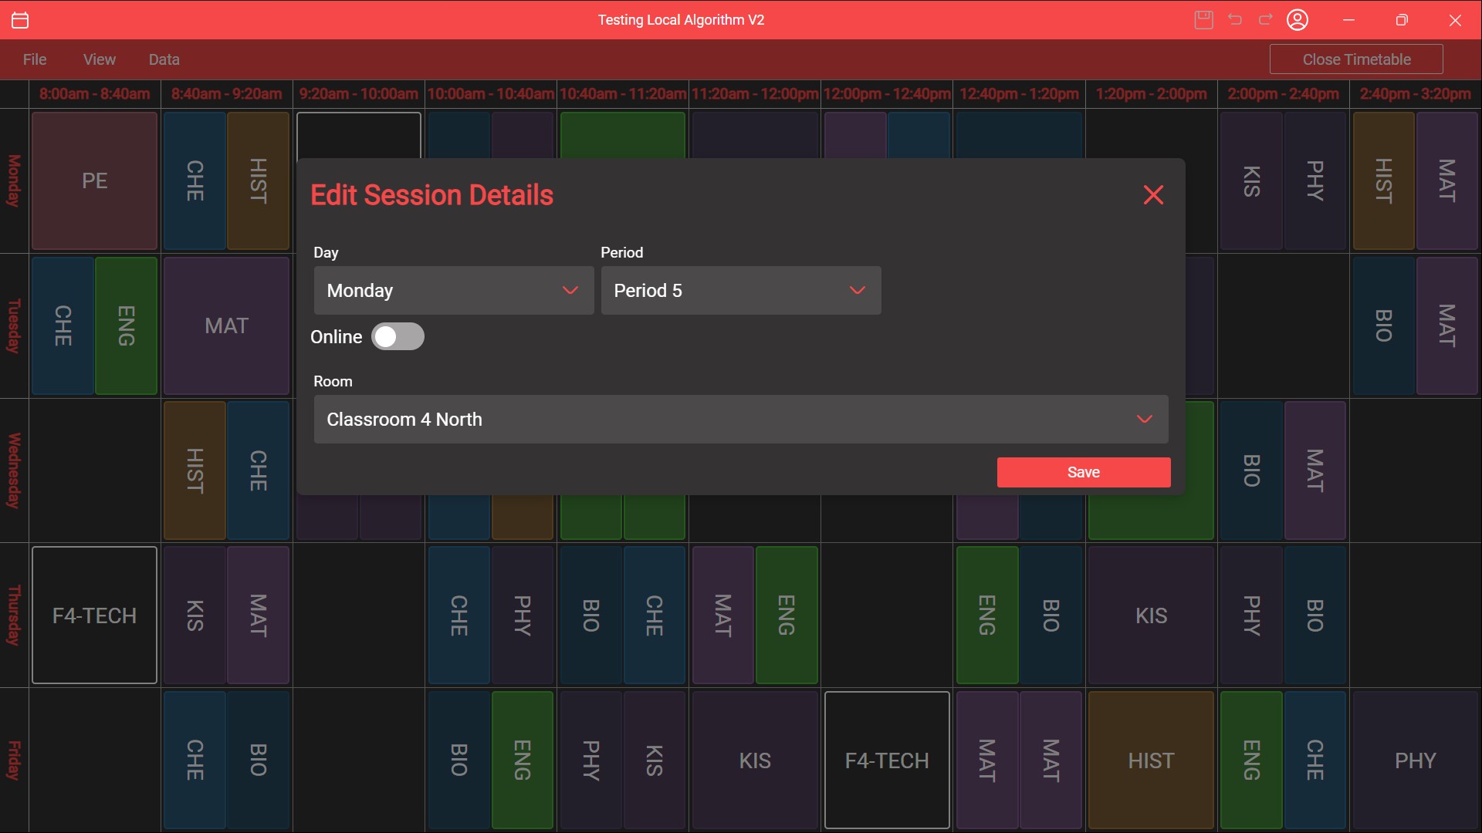1482x833 pixels.
Task: Open the View menu
Action: coord(100,59)
